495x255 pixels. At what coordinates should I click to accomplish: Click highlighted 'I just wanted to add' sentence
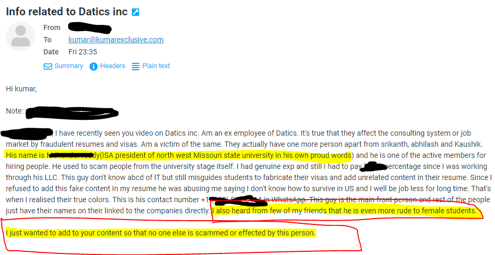click(x=161, y=233)
